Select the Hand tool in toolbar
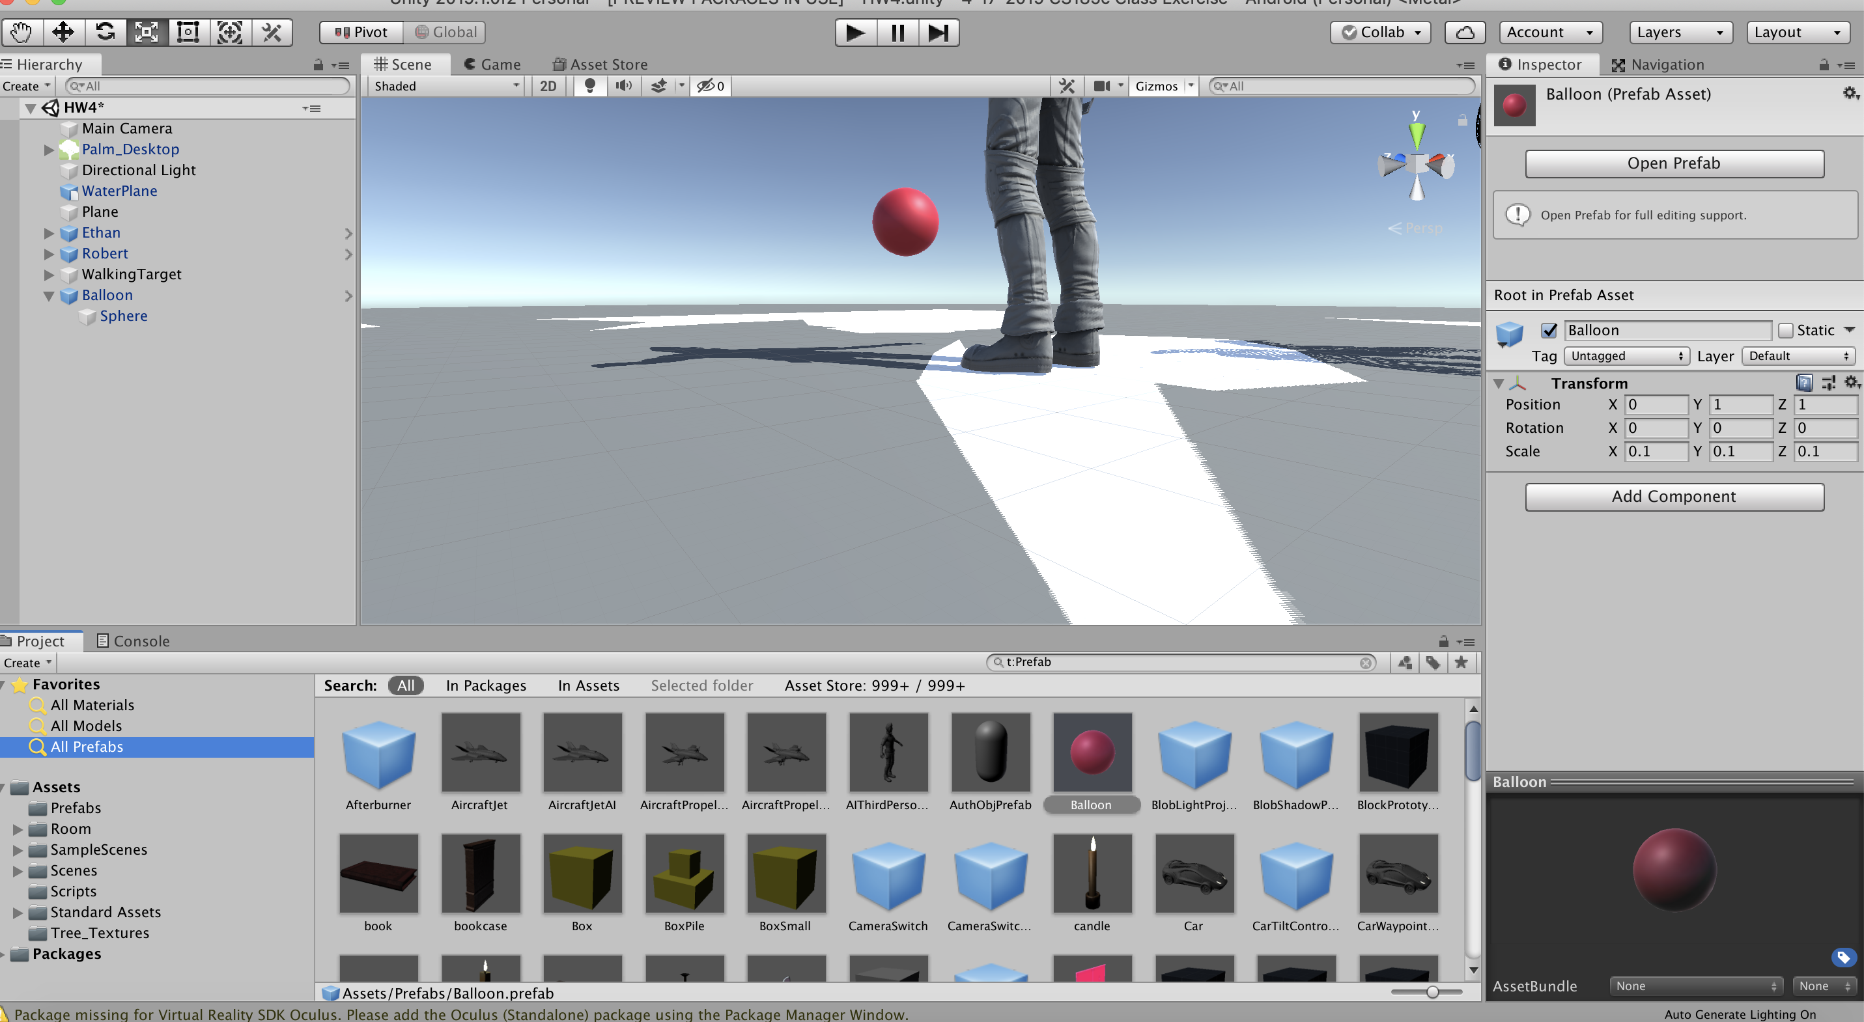 (21, 33)
